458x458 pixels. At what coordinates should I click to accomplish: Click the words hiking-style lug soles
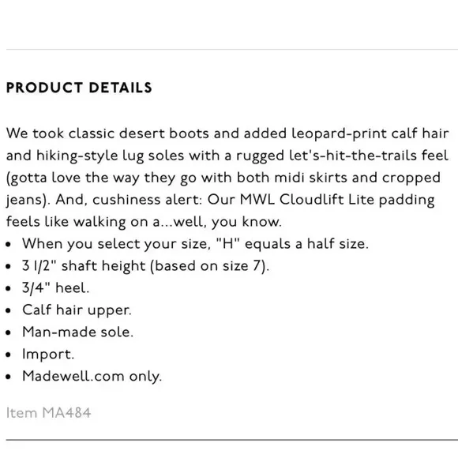click(x=110, y=156)
